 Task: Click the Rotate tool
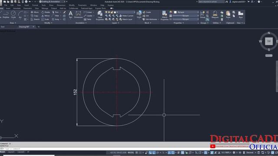[46, 12]
